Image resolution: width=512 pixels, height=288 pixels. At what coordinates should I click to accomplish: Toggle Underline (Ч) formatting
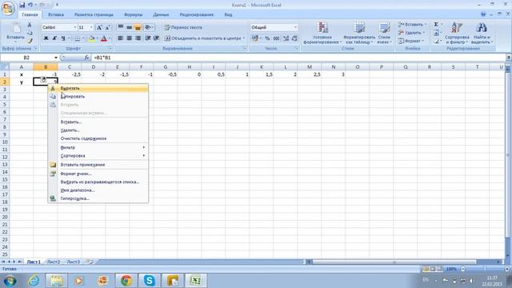(x=62, y=38)
